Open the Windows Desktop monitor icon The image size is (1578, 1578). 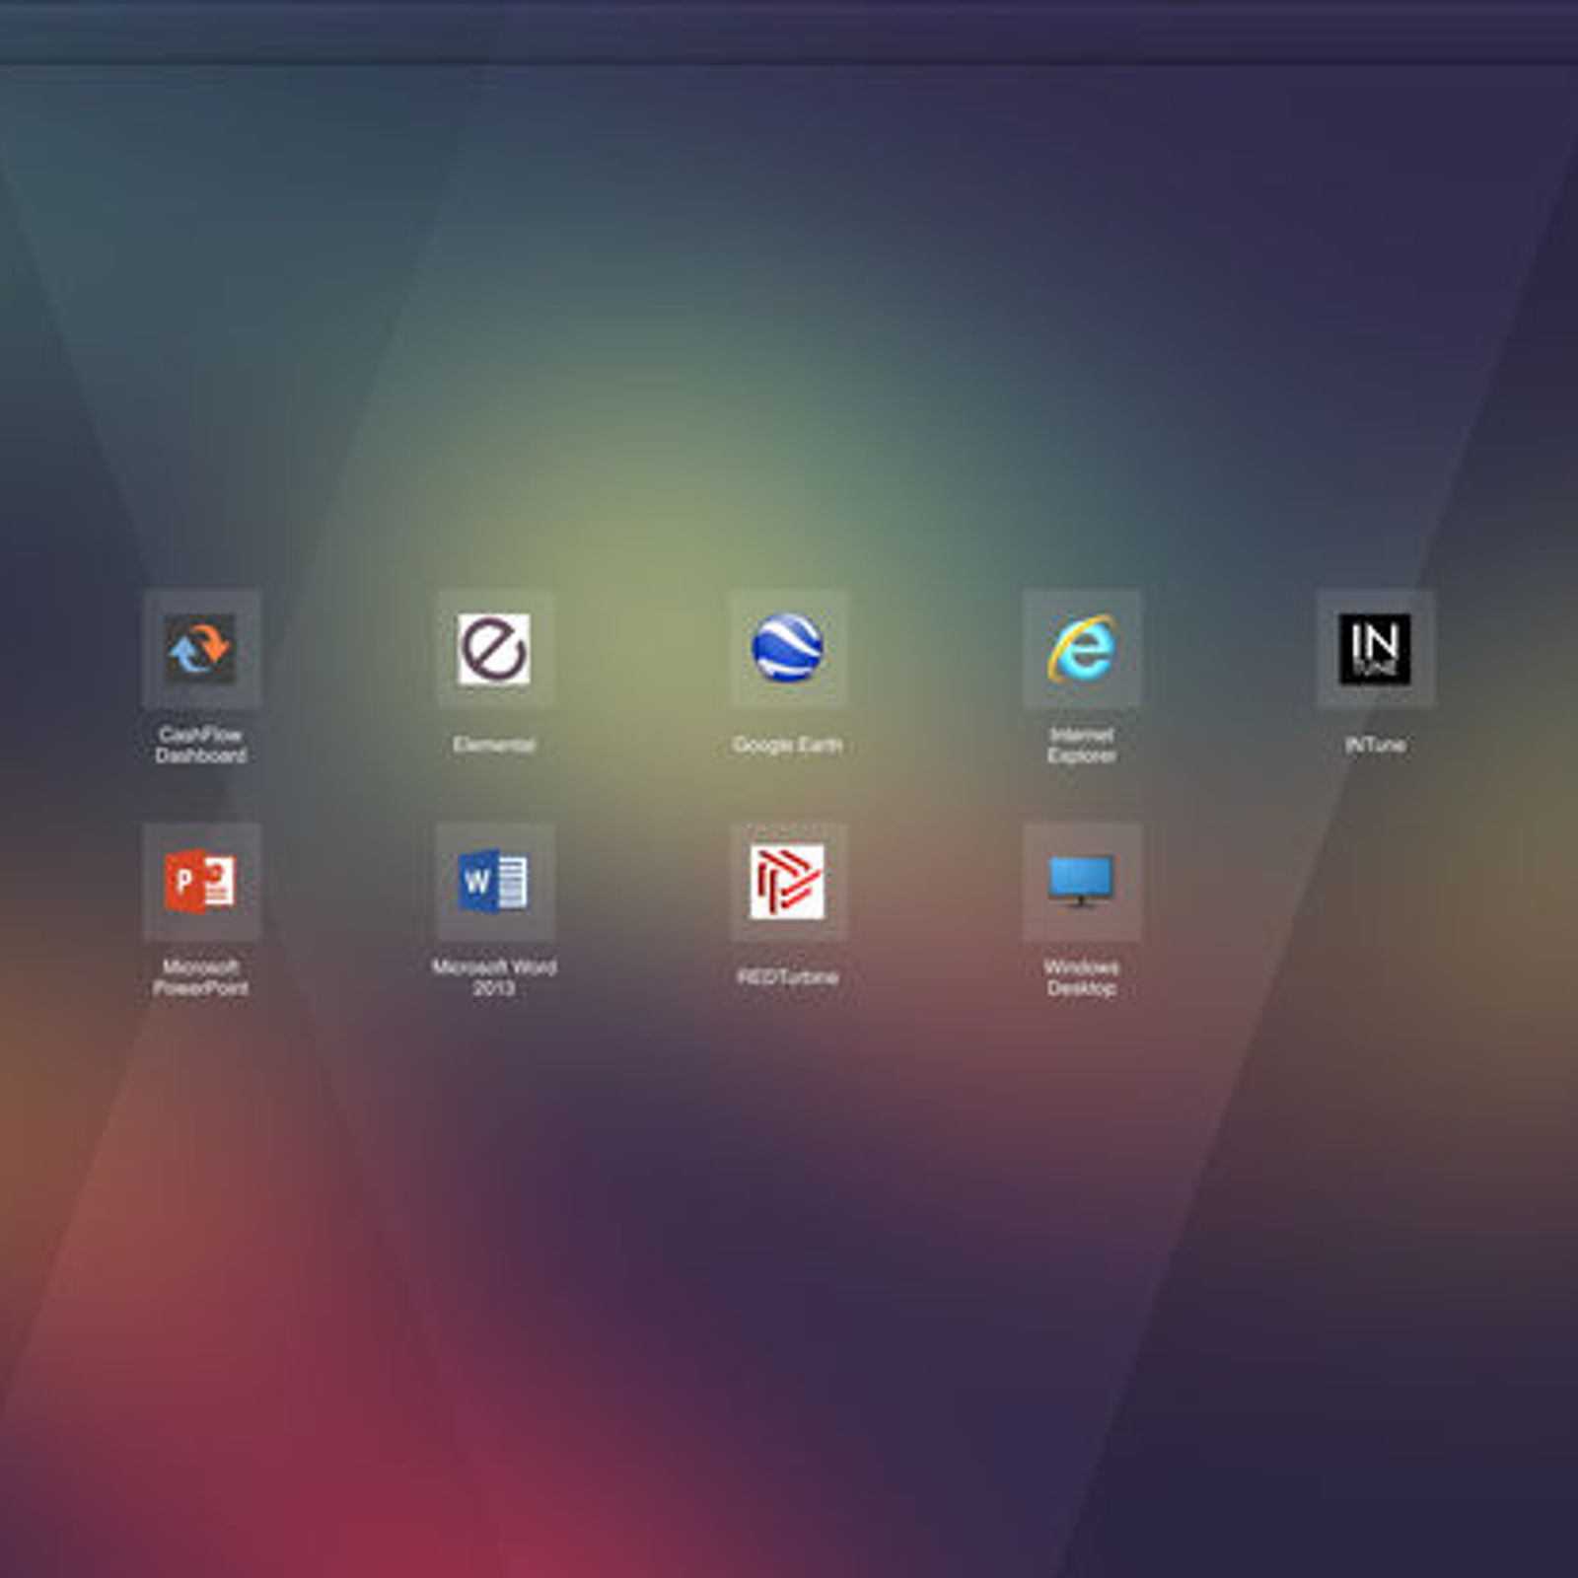(1082, 882)
